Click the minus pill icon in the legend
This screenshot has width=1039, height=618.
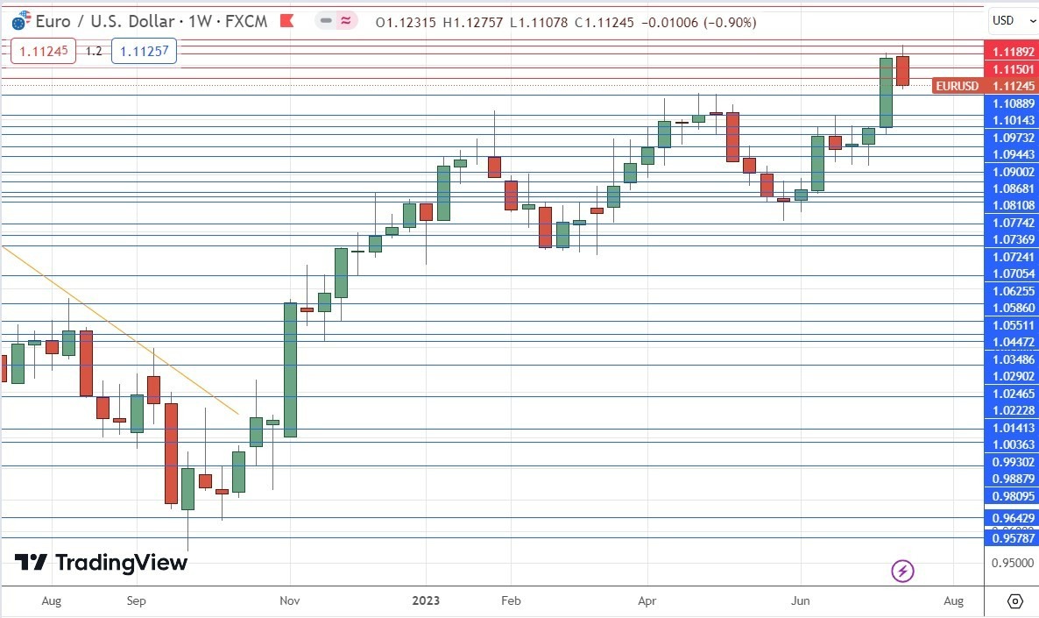tap(325, 21)
